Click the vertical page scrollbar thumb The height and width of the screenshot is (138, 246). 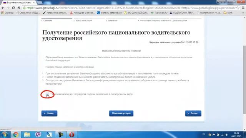tap(244, 80)
